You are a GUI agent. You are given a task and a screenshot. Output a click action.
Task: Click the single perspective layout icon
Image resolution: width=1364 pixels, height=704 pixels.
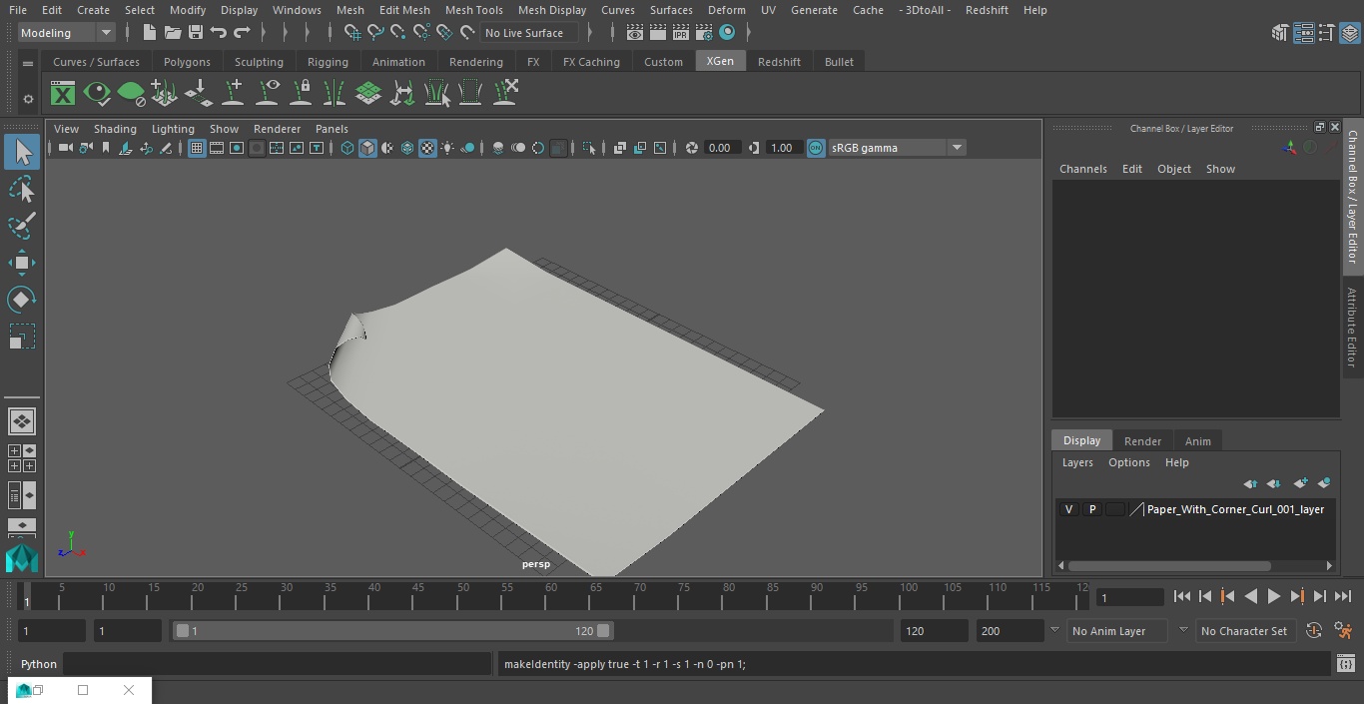(22, 421)
